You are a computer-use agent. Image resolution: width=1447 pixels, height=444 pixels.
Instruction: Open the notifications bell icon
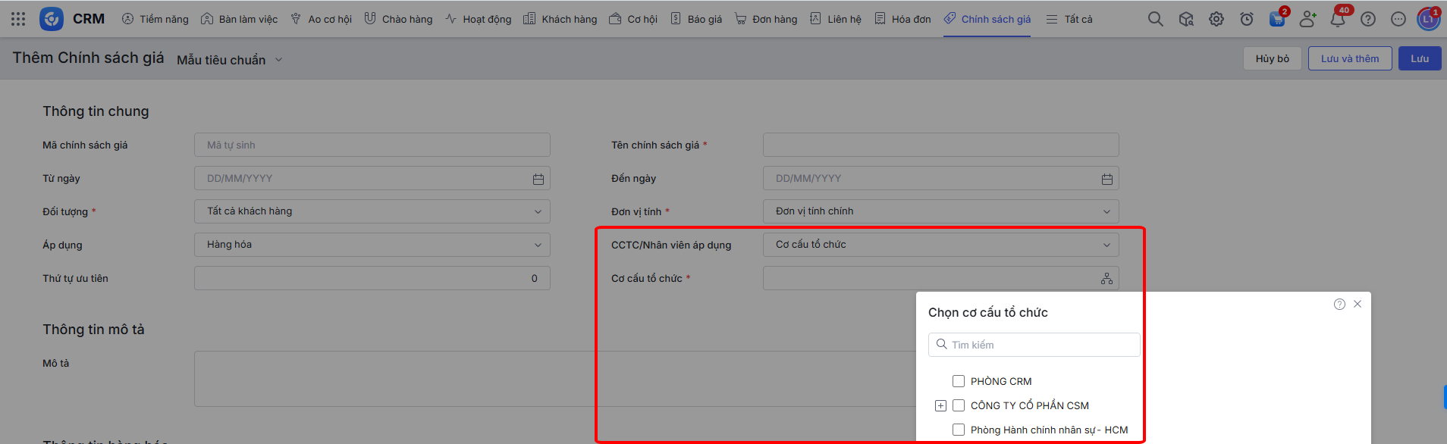point(1338,19)
